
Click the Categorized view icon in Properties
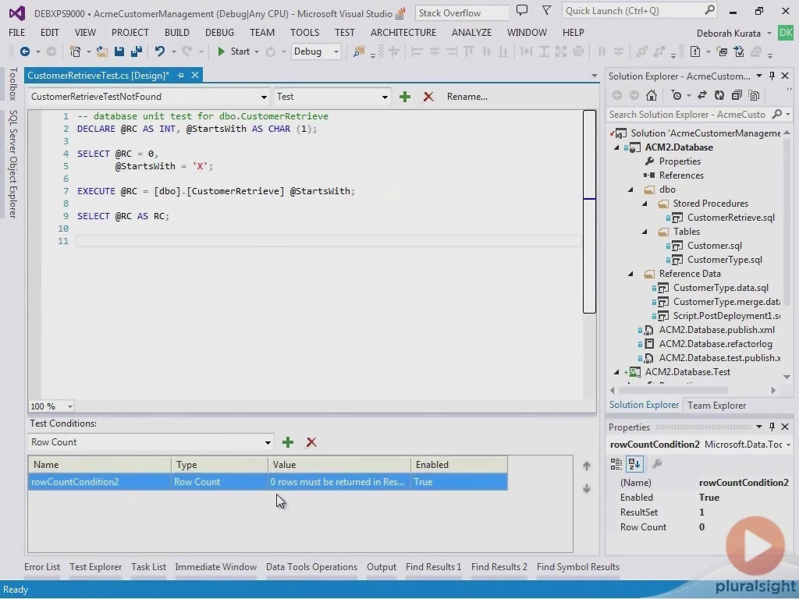[616, 463]
